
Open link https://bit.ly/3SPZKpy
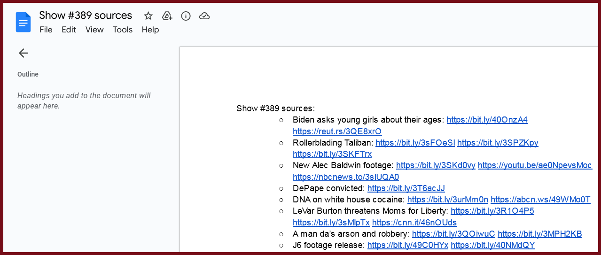(x=498, y=142)
